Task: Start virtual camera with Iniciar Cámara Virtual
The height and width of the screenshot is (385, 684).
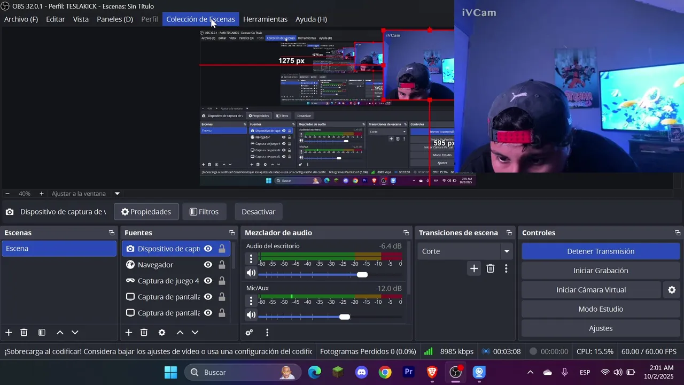Action: (x=591, y=290)
